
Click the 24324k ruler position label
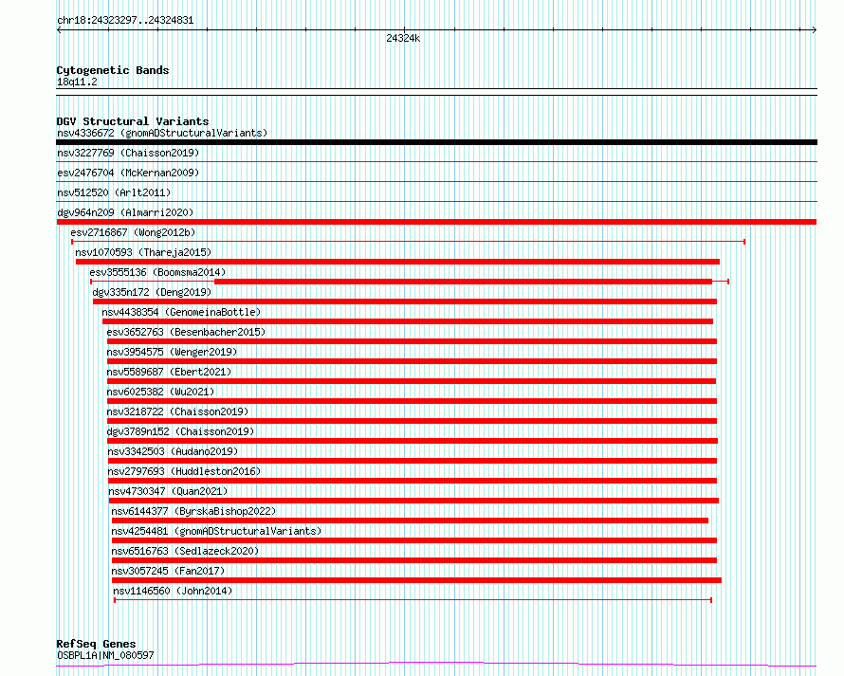403,38
